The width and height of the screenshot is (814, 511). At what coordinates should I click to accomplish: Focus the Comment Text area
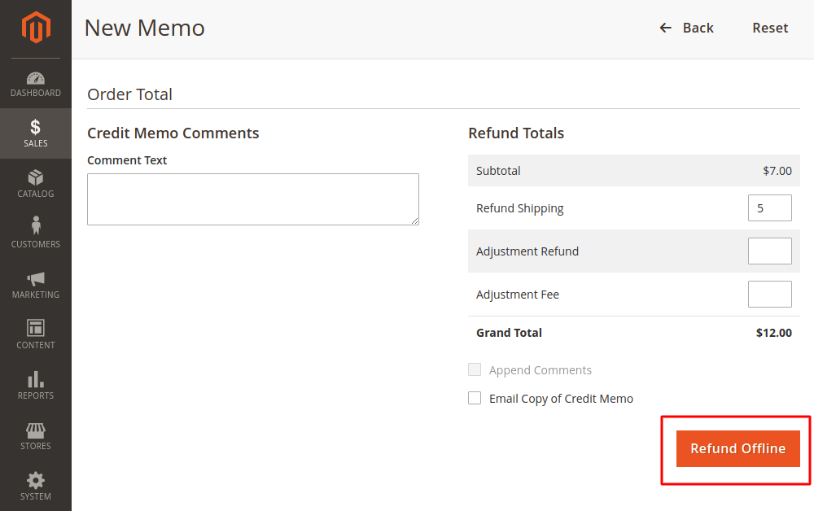(x=253, y=199)
